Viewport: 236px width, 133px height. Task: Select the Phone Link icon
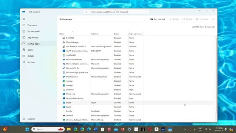click(x=64, y=94)
